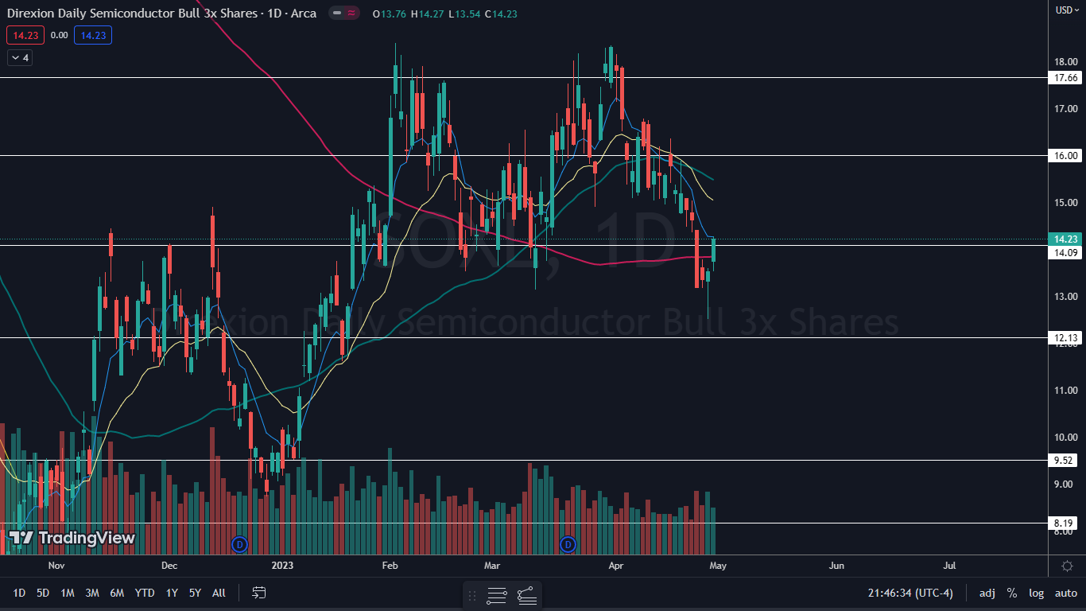Click the Apr label on time axis
This screenshot has height=611, width=1086.
616,566
